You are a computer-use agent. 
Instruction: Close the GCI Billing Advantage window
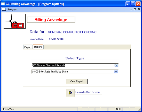pyautogui.click(x=138, y=4)
